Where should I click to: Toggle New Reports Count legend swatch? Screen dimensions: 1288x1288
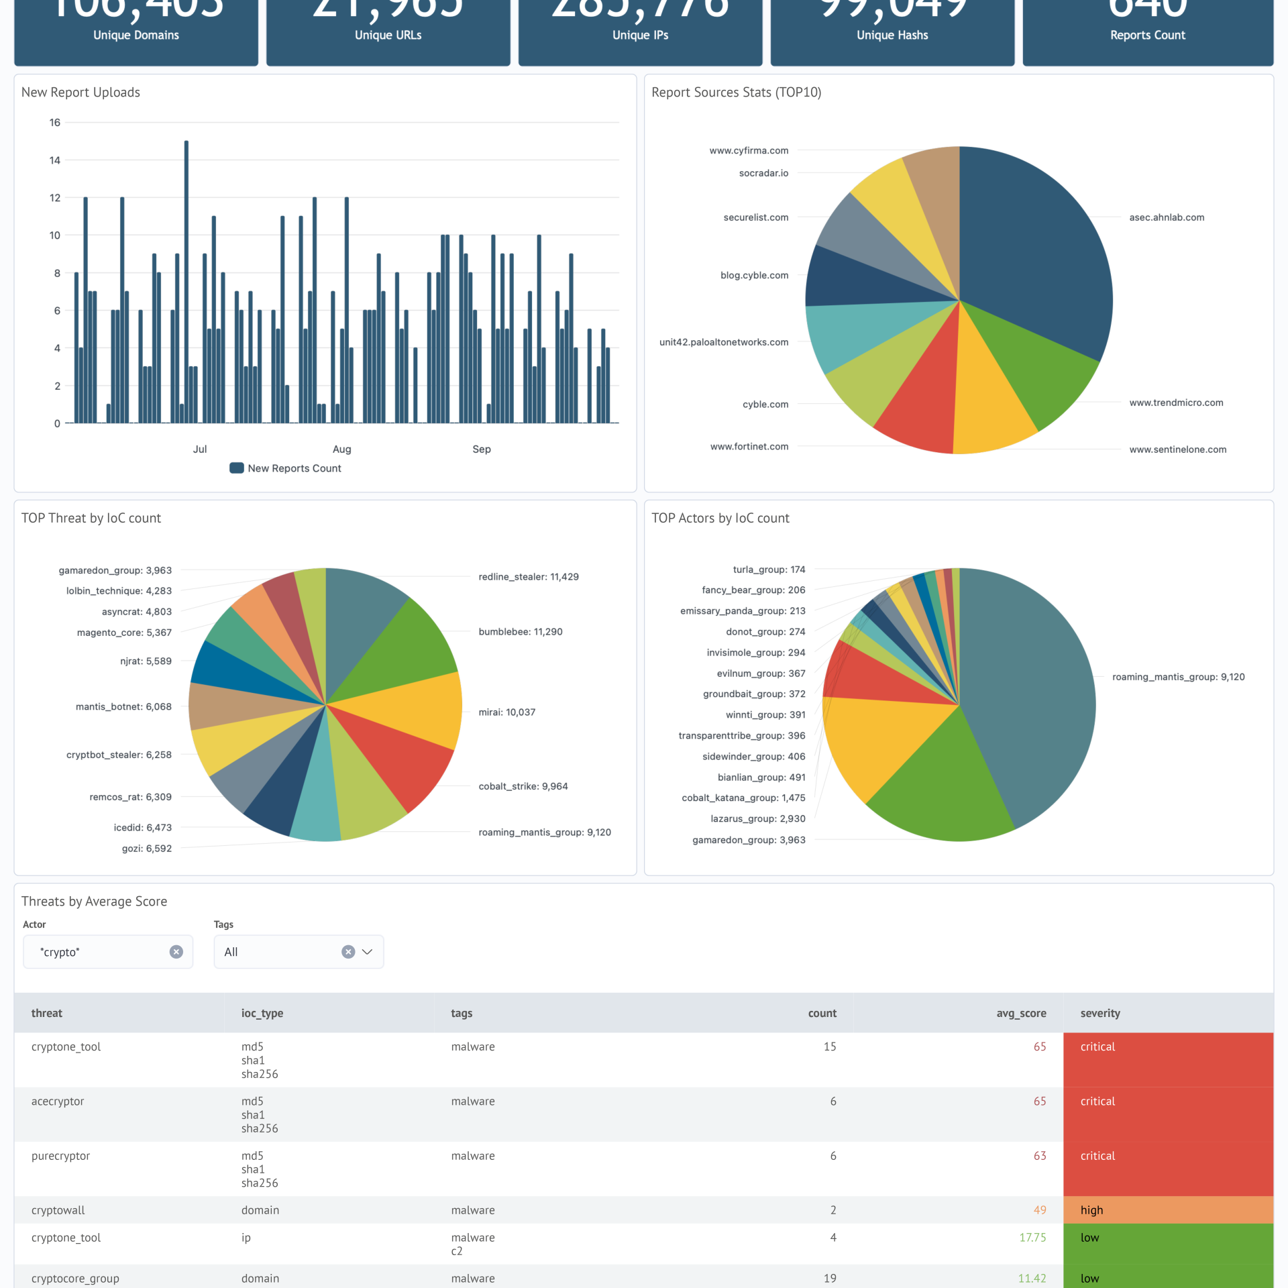pos(236,468)
